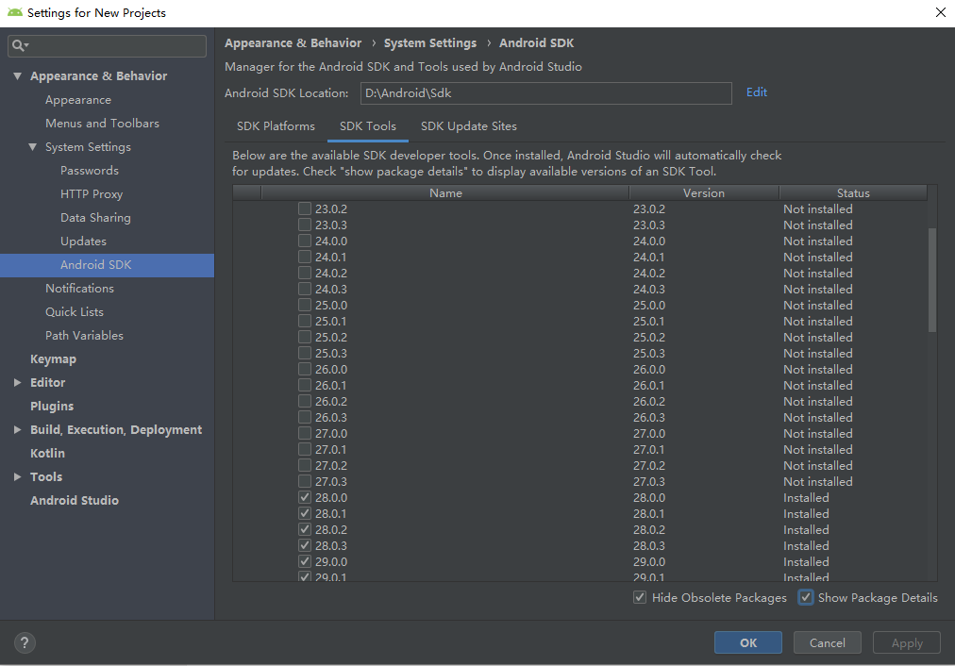Collapse Appearance & Behavior tree node
This screenshot has height=666, width=955.
point(18,76)
